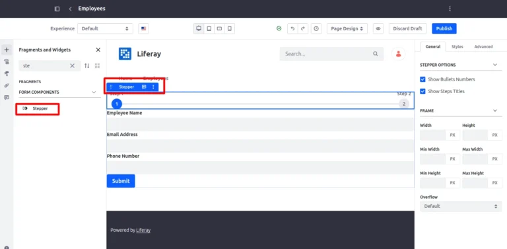The height and width of the screenshot is (249, 507).
Task: Select the General tab
Action: coord(432,47)
